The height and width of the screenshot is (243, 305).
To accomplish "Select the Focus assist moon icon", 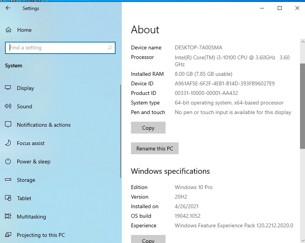I will point(8,143).
